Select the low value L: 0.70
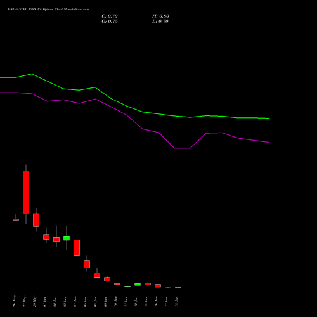 160,22
